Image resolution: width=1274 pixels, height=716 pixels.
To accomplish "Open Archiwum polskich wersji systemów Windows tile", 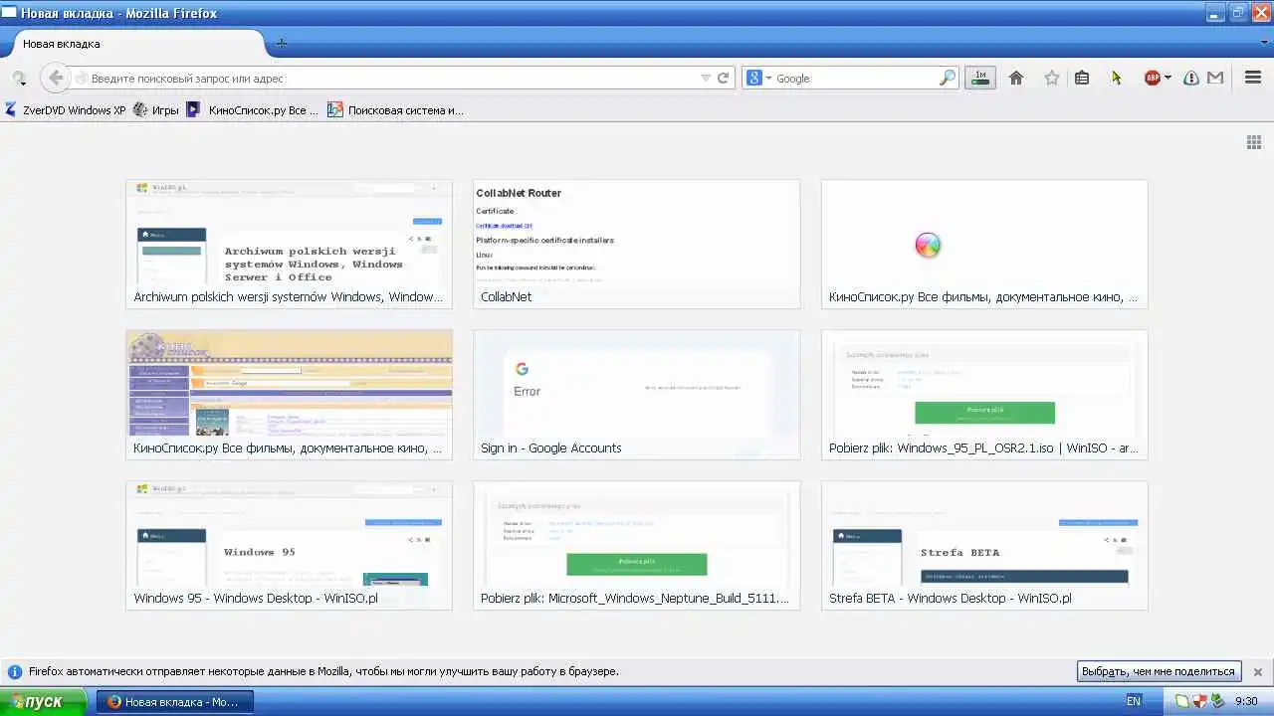I will point(289,244).
